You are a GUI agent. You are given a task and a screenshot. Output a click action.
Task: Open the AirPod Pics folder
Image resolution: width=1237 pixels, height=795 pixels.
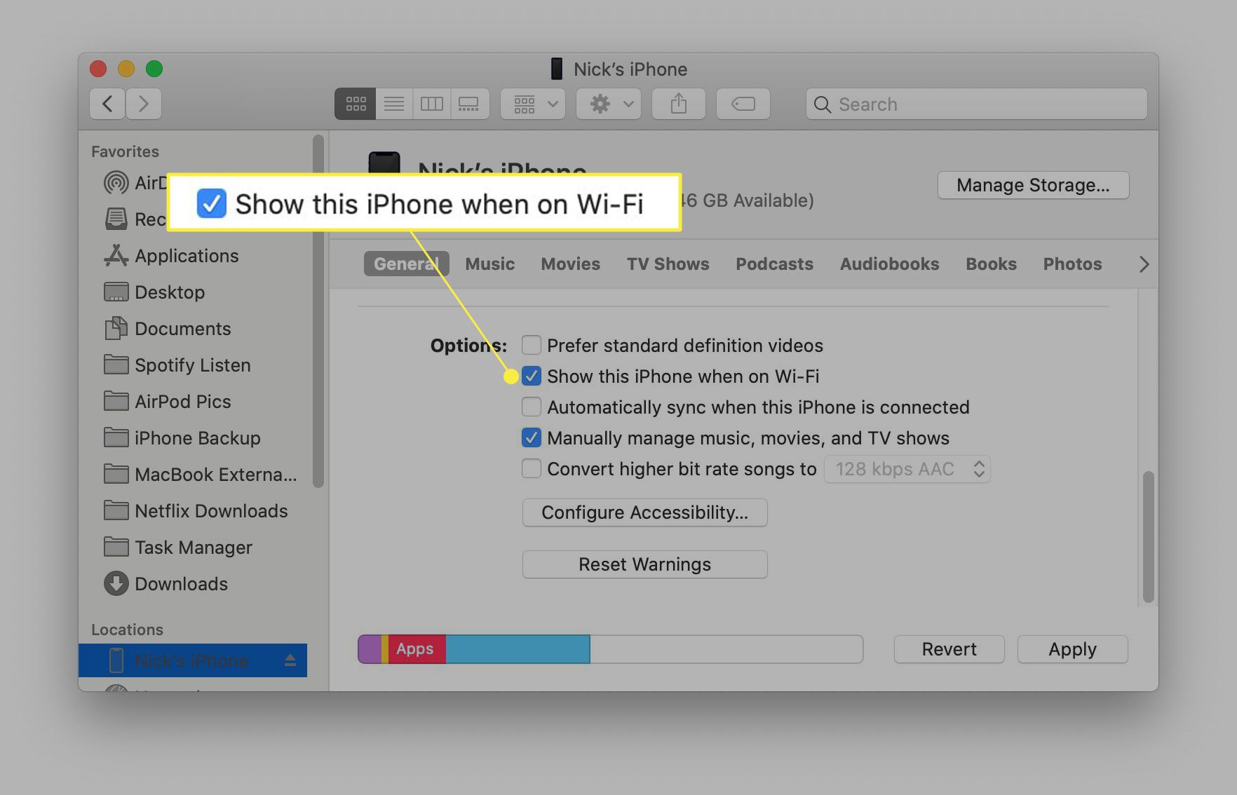coord(167,402)
